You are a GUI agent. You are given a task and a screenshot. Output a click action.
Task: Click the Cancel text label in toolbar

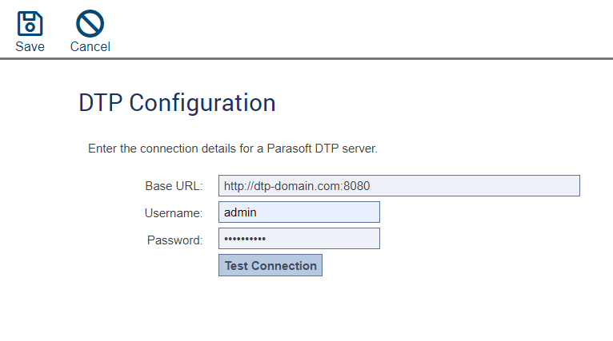pyautogui.click(x=90, y=47)
